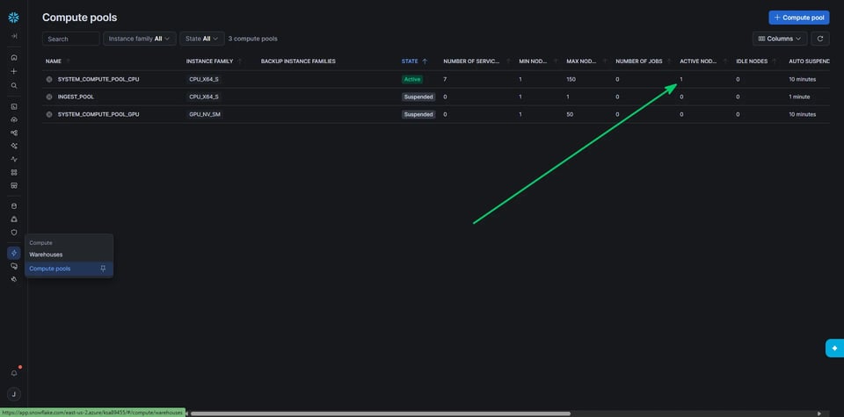This screenshot has height=417, width=844.
Task: Select Warehouses in the Compute flyout
Action: [x=46, y=255]
